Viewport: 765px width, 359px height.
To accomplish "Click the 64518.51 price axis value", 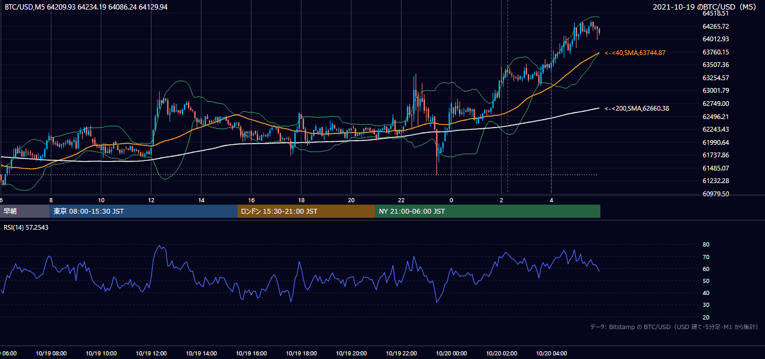I will (715, 13).
